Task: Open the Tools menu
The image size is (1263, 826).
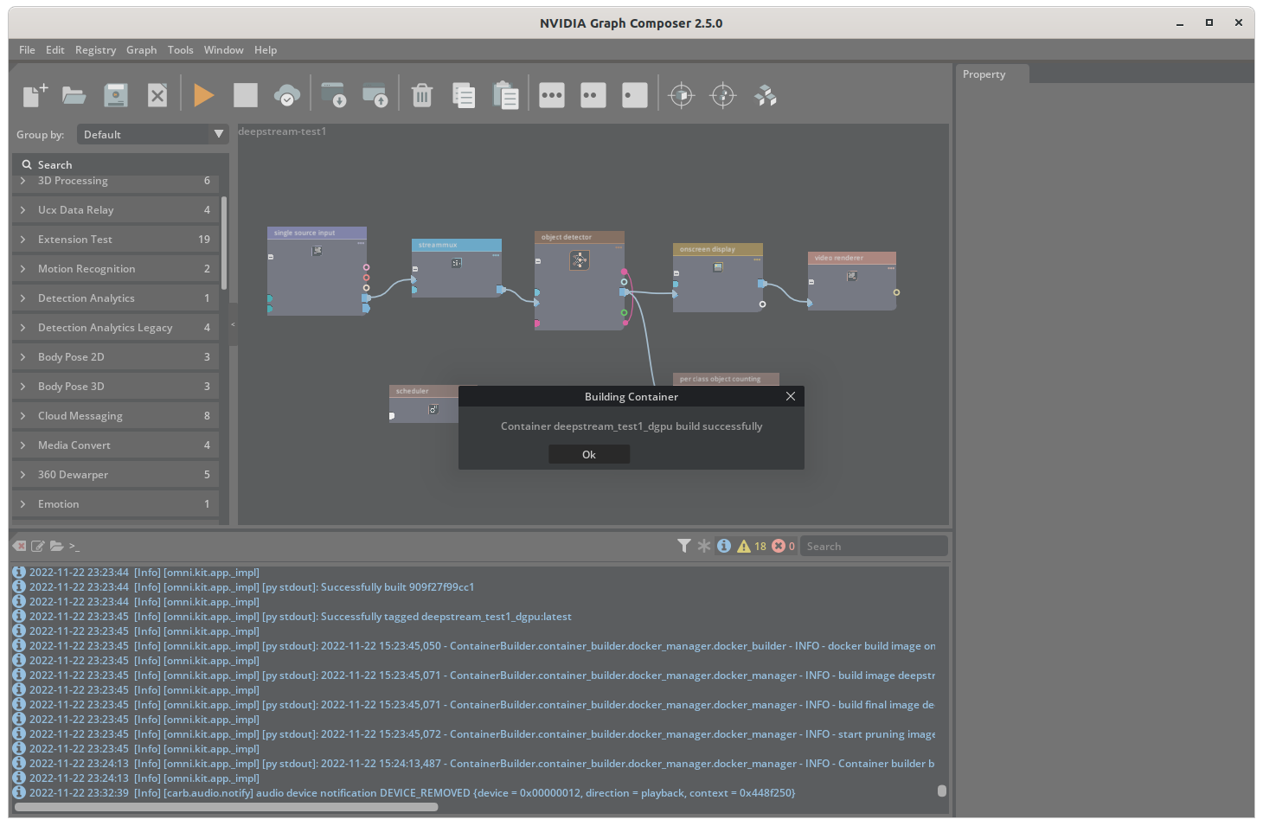Action: pos(180,50)
